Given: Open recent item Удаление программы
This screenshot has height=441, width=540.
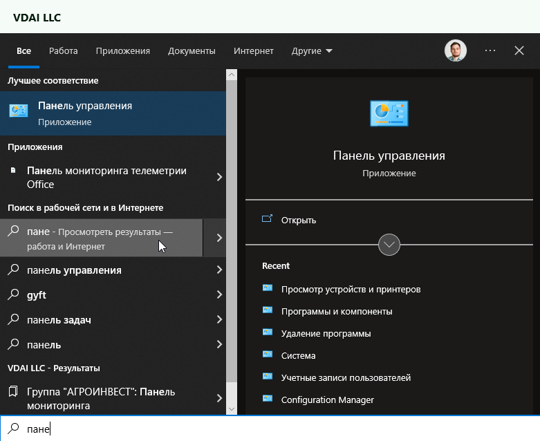Looking at the screenshot, I should click(x=326, y=333).
